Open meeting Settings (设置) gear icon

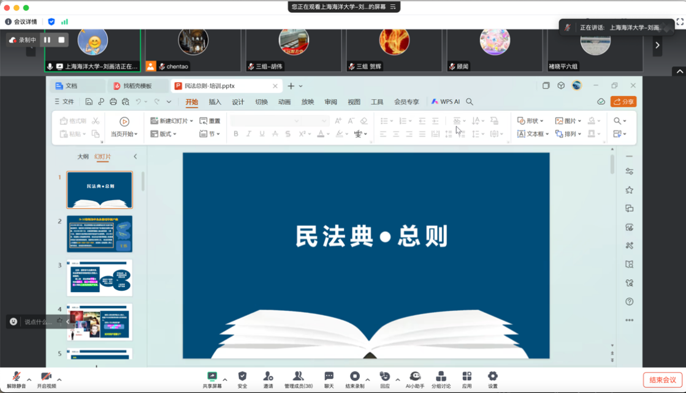(x=493, y=376)
